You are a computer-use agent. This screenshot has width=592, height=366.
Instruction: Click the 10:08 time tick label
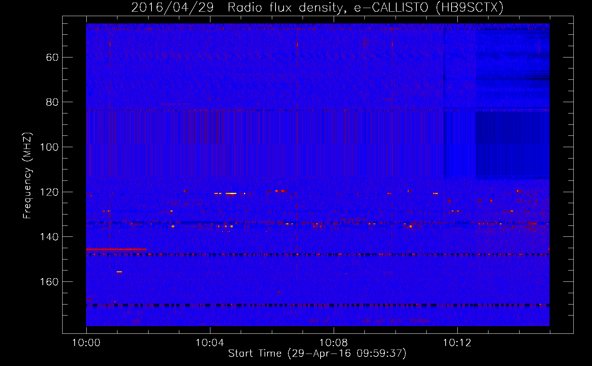pyautogui.click(x=333, y=343)
